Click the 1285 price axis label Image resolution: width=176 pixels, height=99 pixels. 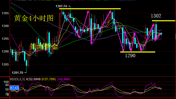tap(5, 64)
